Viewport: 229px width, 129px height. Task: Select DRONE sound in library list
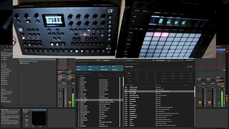pyautogui.click(x=159, y=119)
